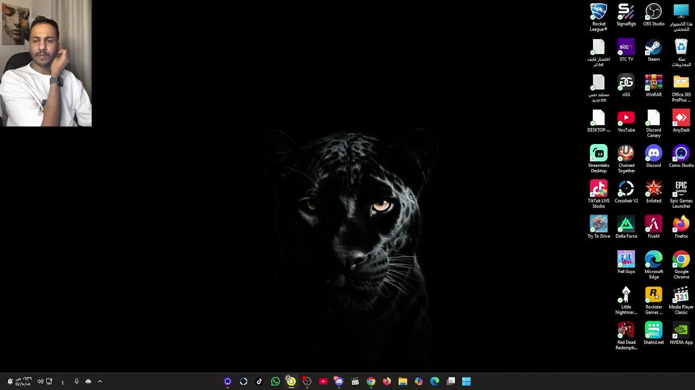Click the Windows Start button in the taskbar
Image resolution: width=695 pixels, height=390 pixels.
click(x=466, y=381)
